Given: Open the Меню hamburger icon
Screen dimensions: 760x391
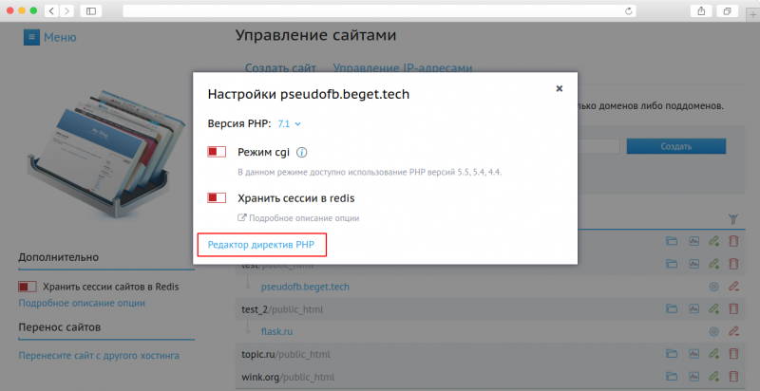Looking at the screenshot, I should pyautogui.click(x=31, y=37).
